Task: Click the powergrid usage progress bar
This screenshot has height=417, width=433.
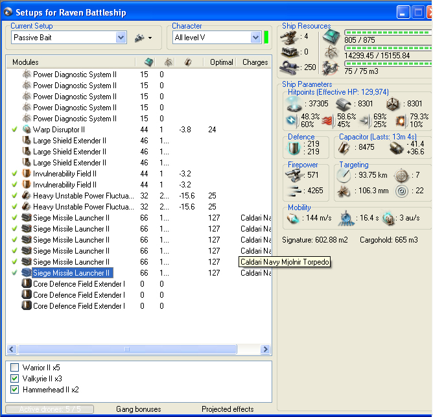Action: point(388,48)
